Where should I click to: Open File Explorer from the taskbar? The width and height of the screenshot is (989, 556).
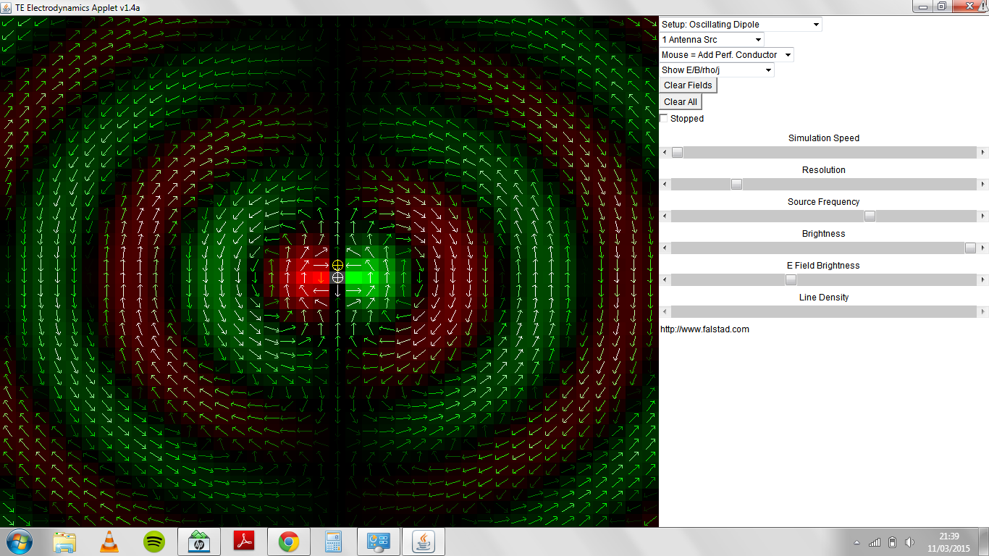(64, 542)
